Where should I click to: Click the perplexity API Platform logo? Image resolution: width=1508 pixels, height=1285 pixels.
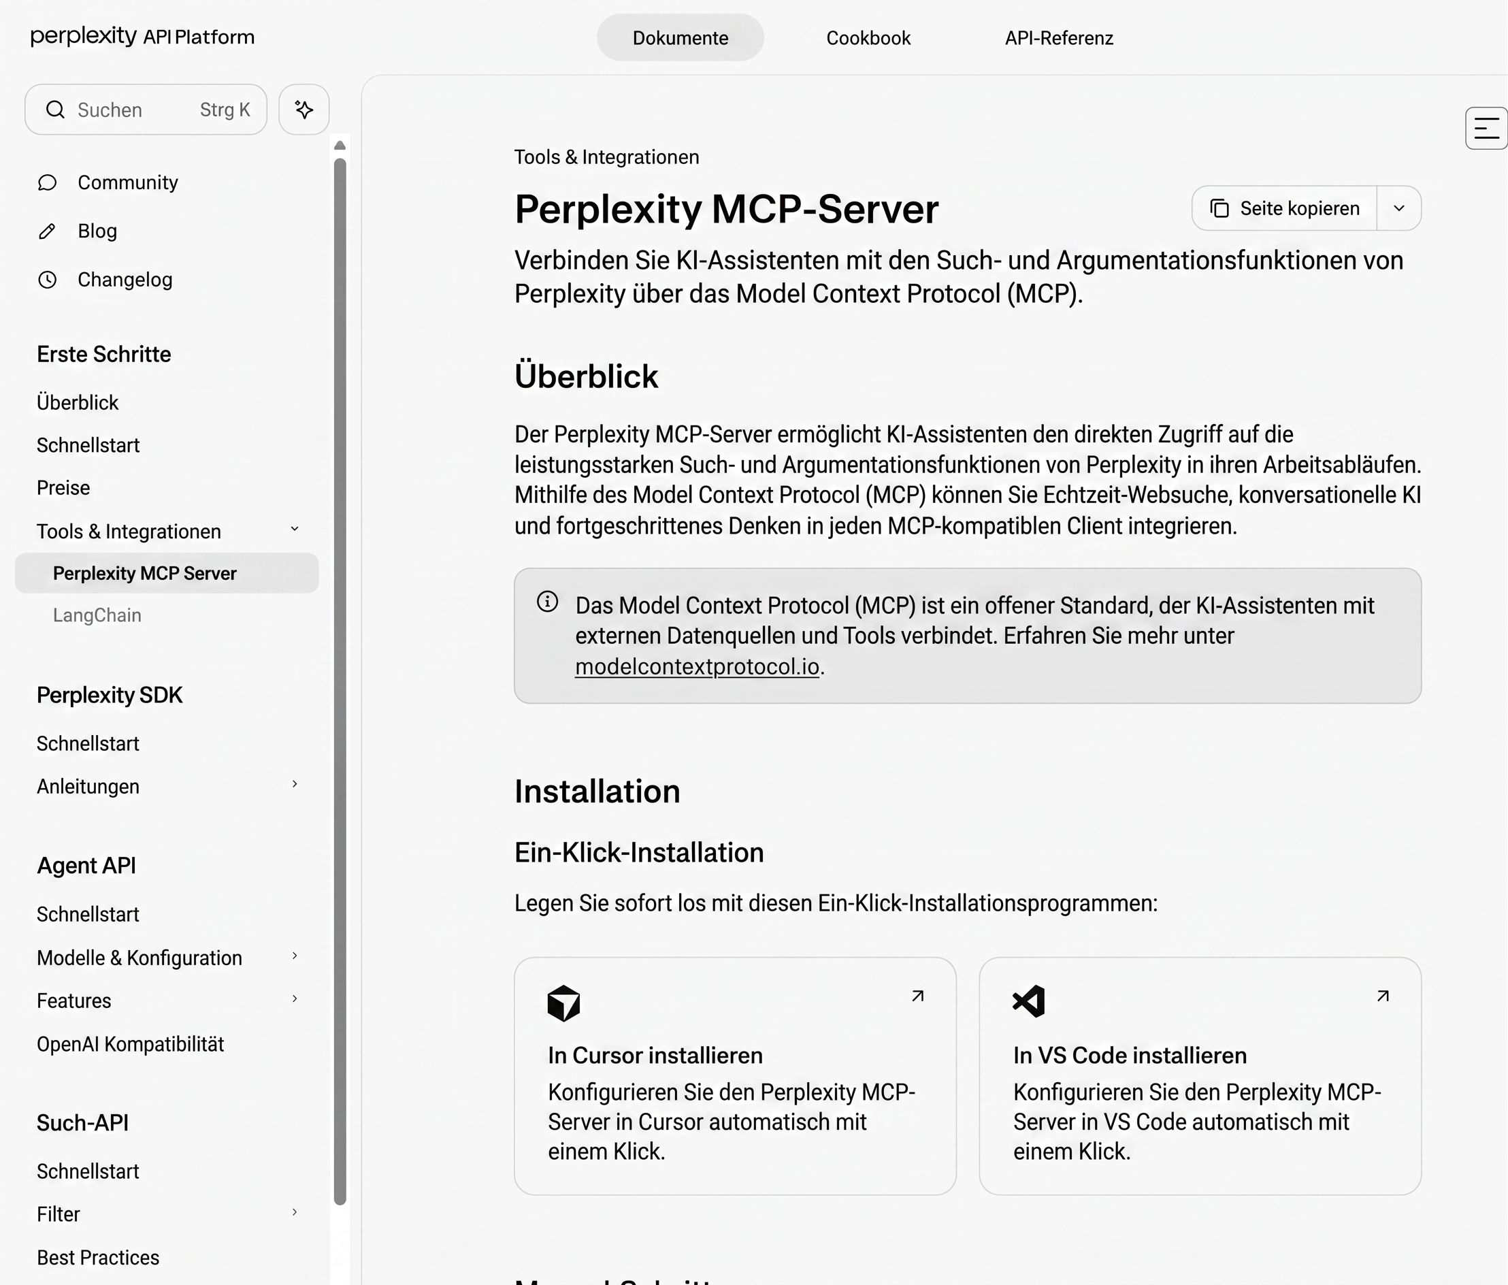(143, 36)
